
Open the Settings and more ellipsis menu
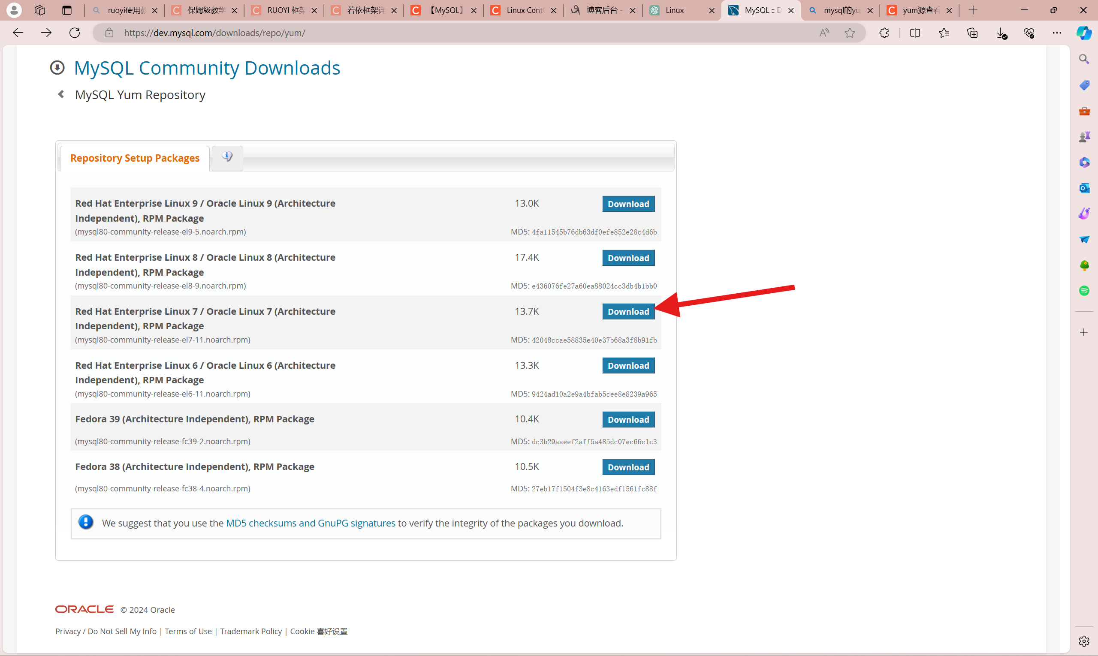tap(1057, 33)
